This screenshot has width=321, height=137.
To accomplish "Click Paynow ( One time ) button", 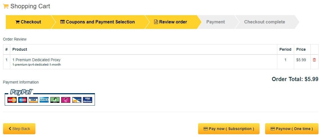I will (292, 129).
